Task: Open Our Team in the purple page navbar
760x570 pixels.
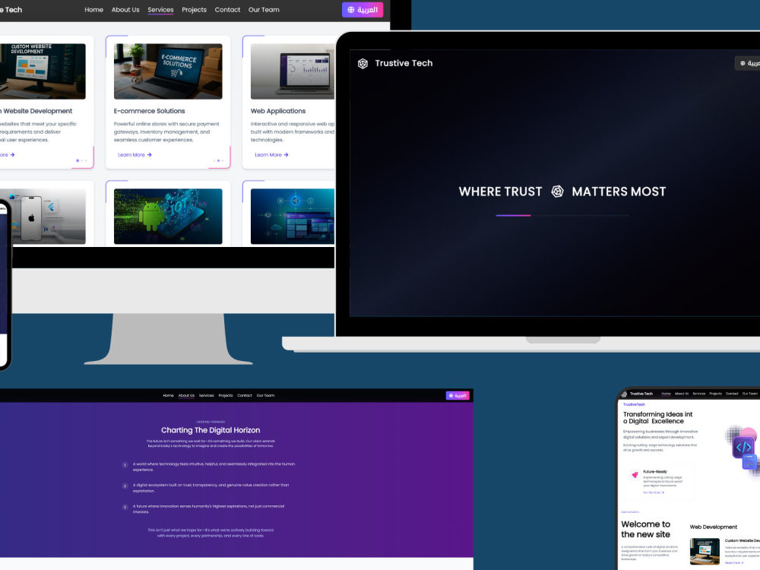Action: [x=265, y=395]
